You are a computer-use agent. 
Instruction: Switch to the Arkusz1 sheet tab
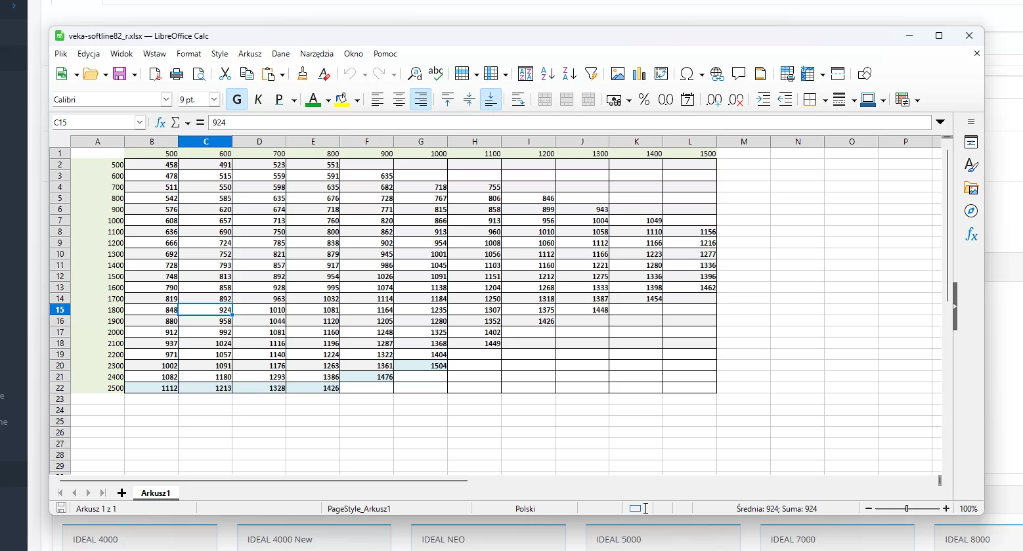tap(156, 493)
